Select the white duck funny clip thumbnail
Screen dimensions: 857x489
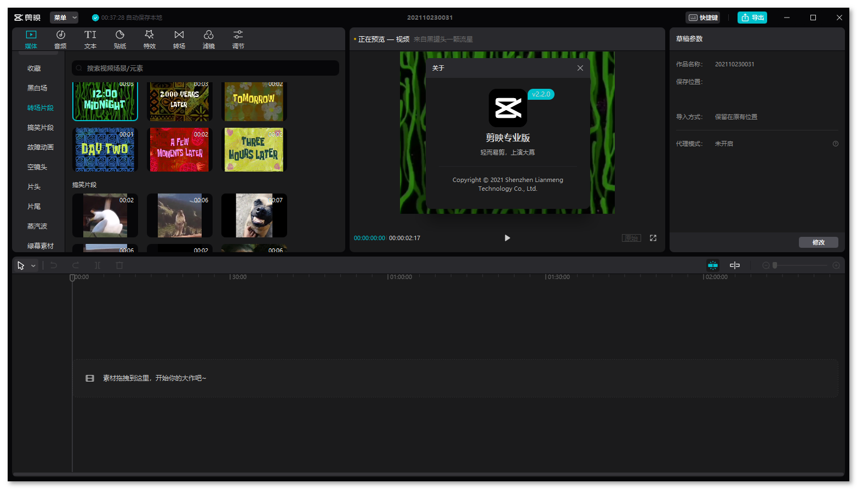click(x=105, y=215)
